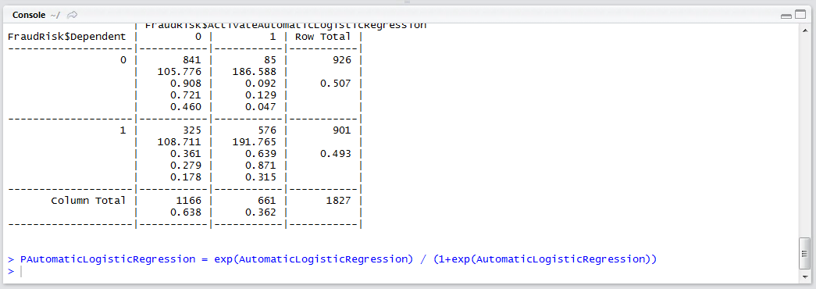Click the 'Row Total' header

[322, 37]
